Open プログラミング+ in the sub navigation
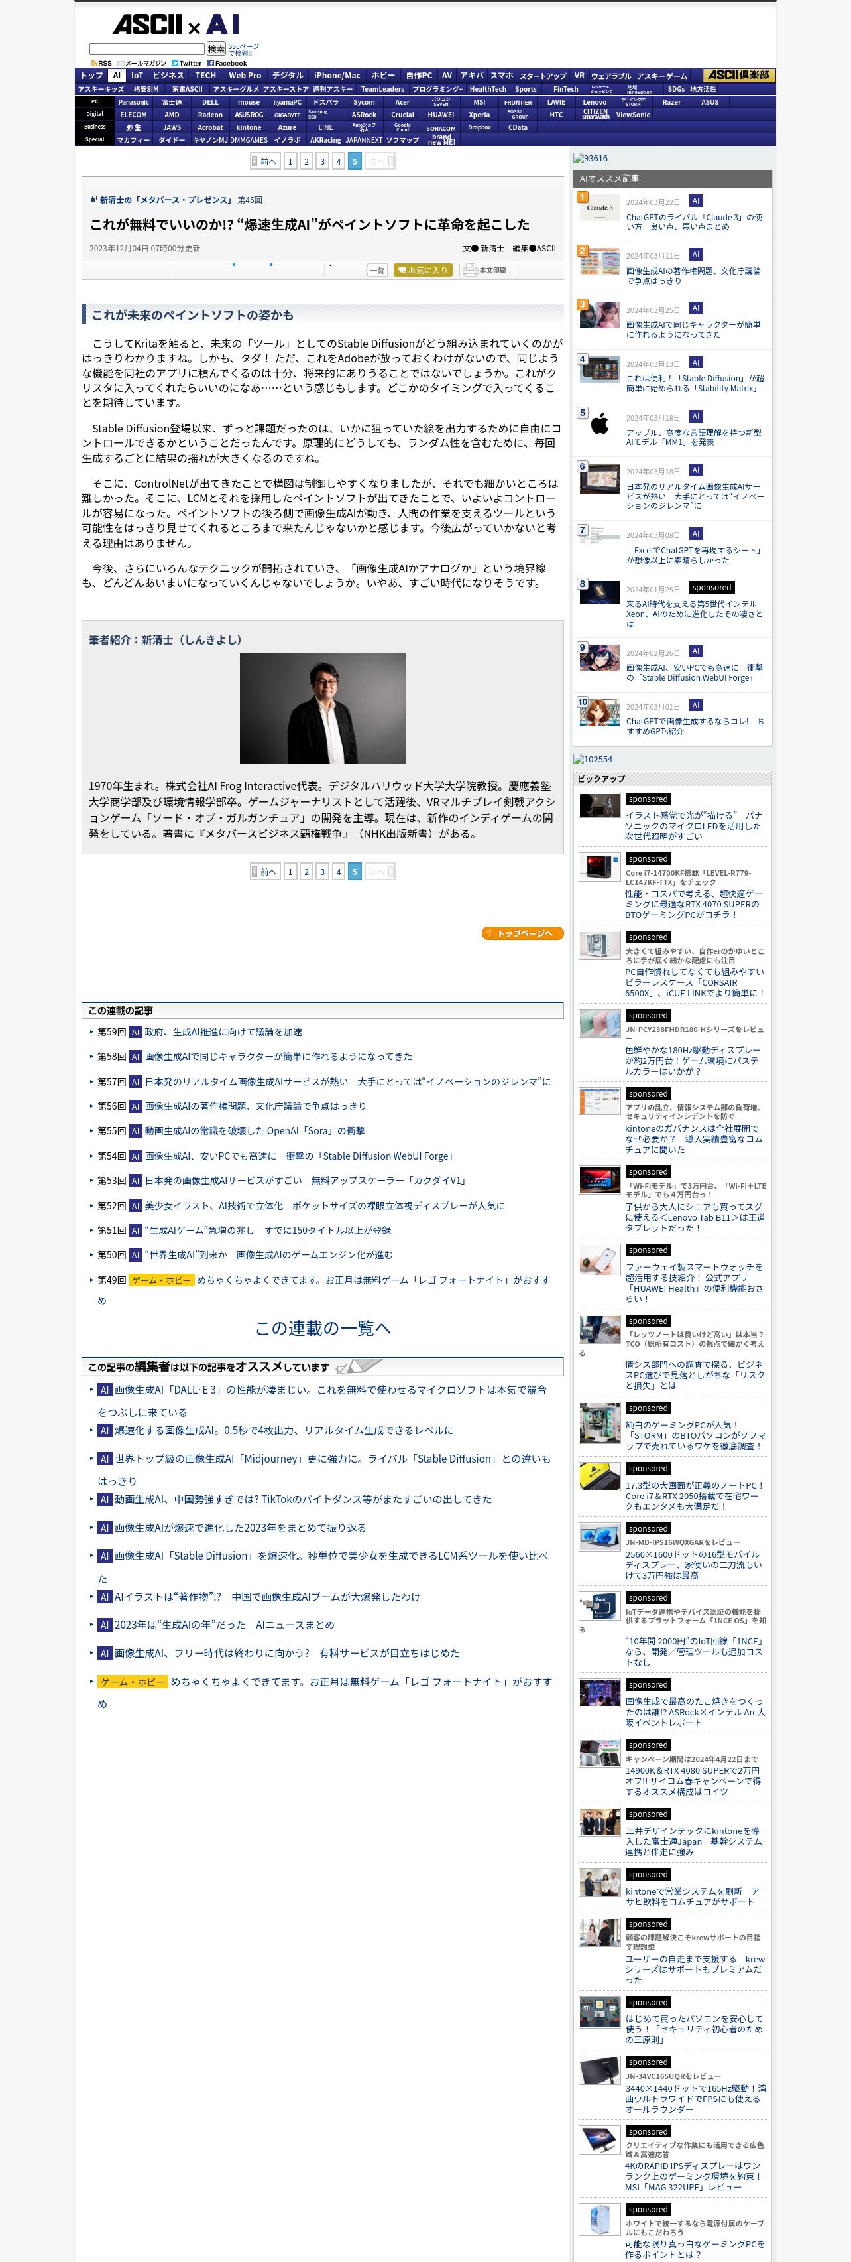Viewport: 851px width, 2262px height. (x=438, y=89)
